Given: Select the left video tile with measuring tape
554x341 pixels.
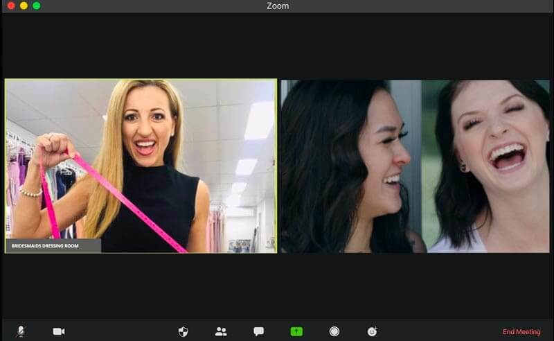Looking at the screenshot, I should pos(141,166).
